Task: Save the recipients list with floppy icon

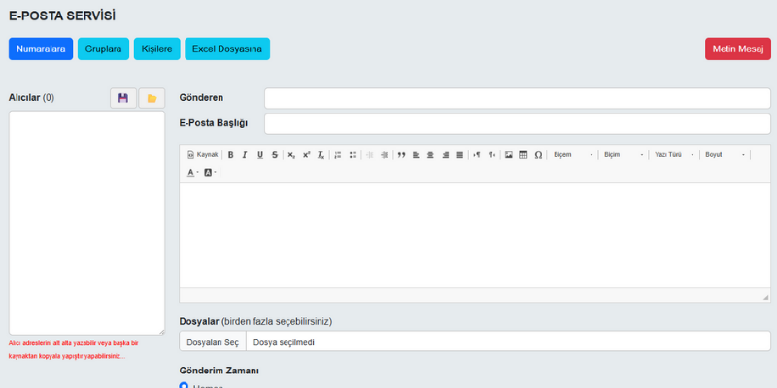Action: point(123,98)
